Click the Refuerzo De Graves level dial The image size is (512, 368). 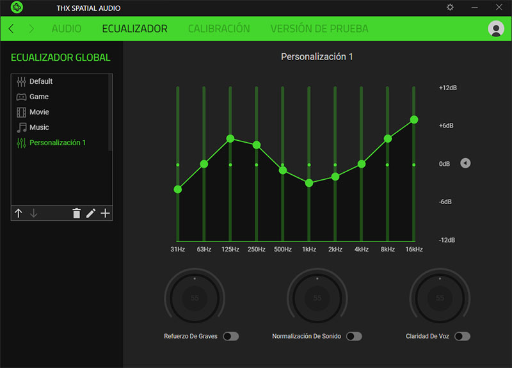pos(195,298)
